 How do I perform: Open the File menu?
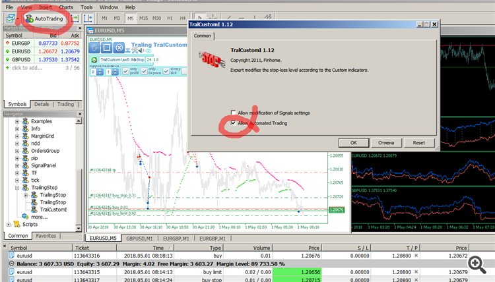click(9, 7)
